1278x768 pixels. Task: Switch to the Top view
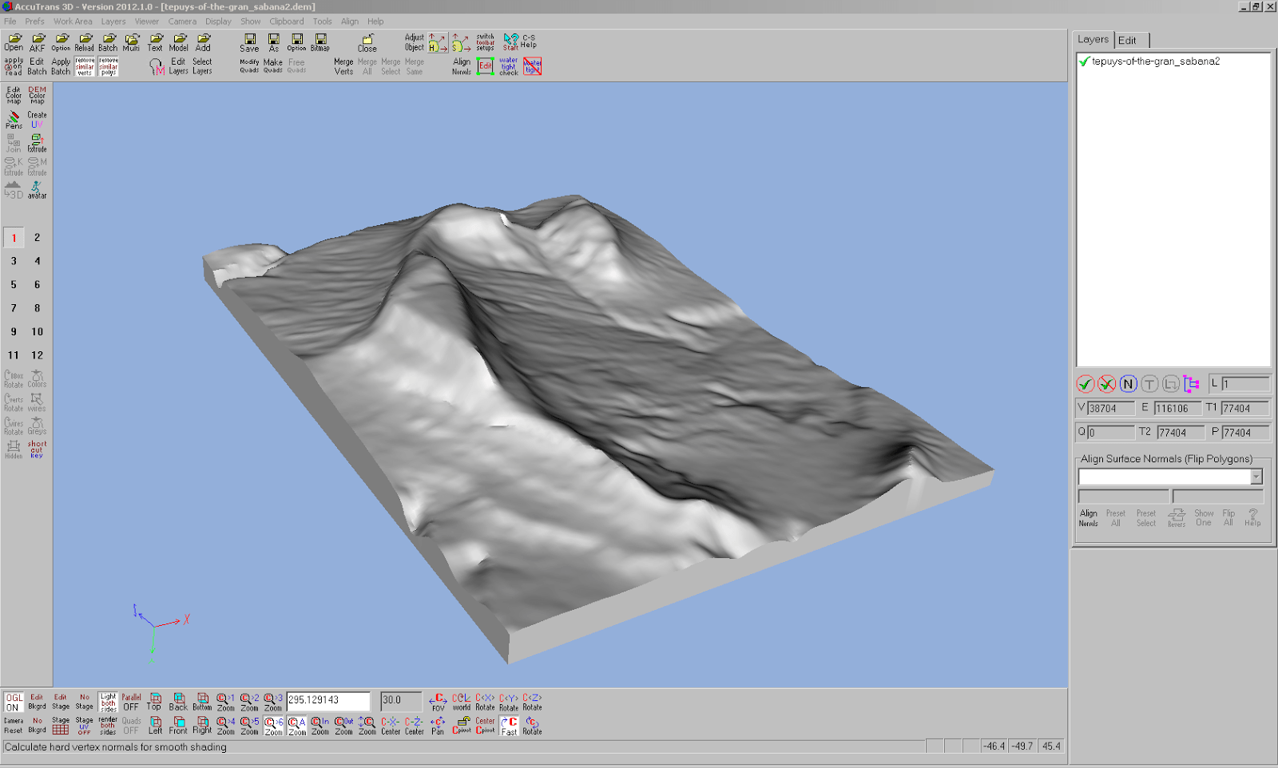pos(154,702)
